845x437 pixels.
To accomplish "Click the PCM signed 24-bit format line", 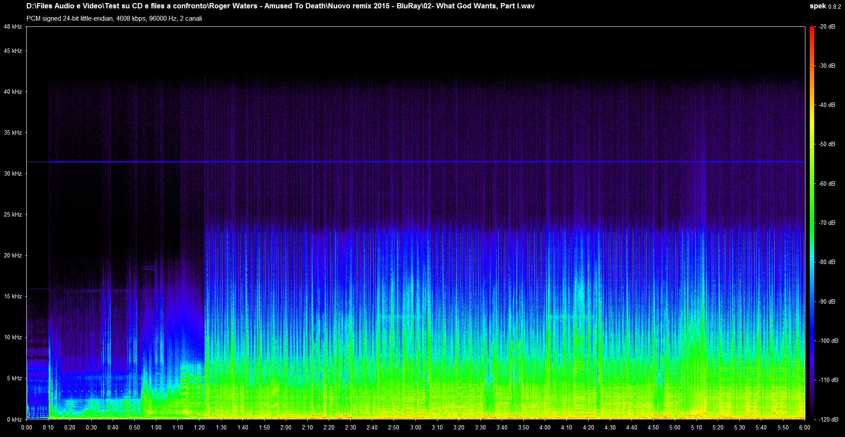I will click(114, 18).
